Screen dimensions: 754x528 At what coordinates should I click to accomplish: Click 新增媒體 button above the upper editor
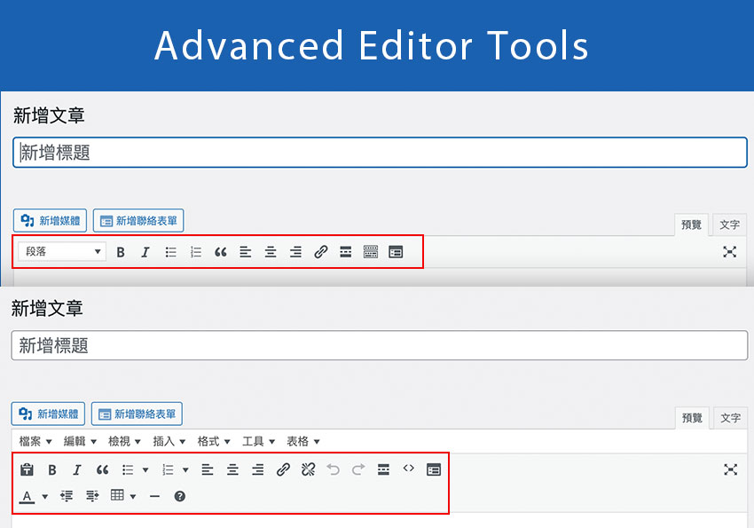pos(50,221)
